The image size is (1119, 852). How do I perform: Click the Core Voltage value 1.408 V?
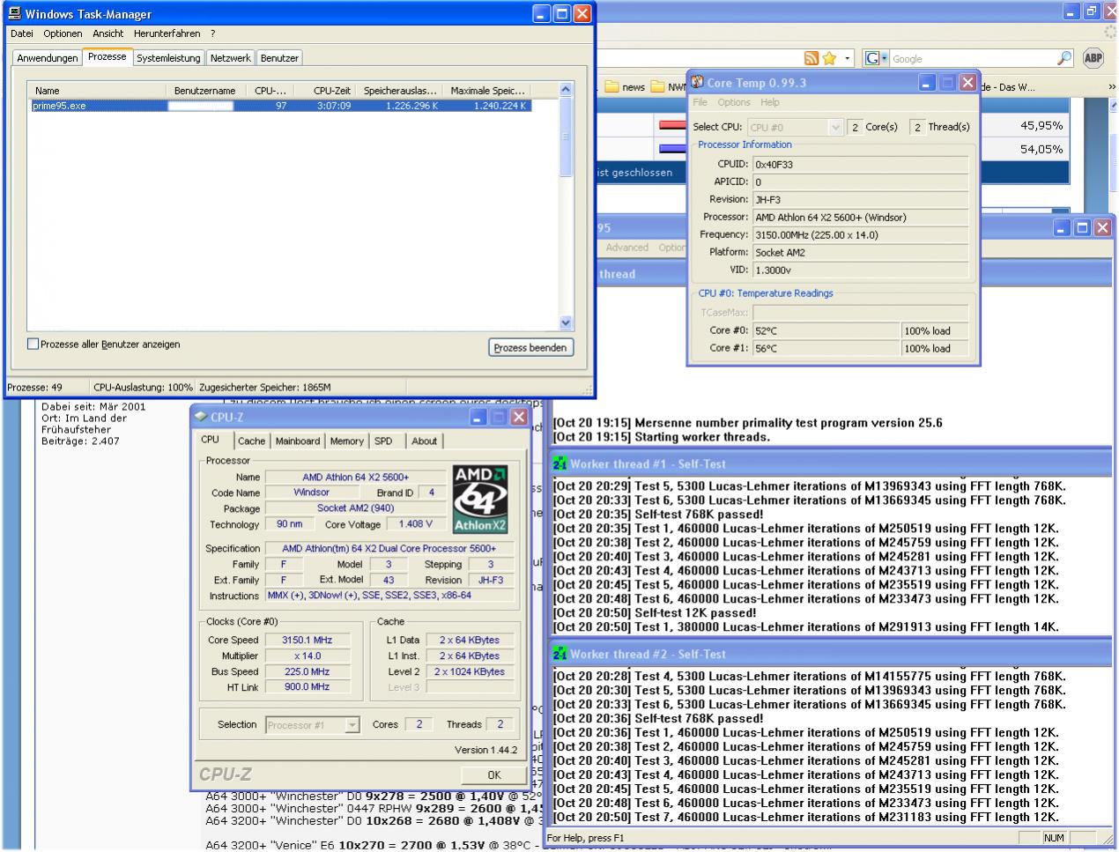coord(416,524)
